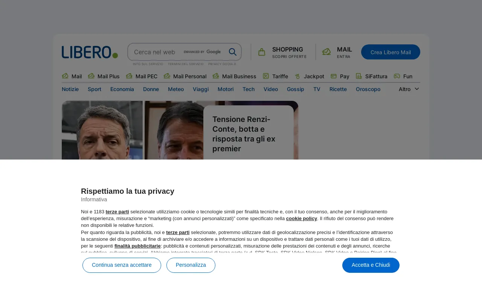Click the Pay card icon
This screenshot has width=482, height=301.
(334, 76)
